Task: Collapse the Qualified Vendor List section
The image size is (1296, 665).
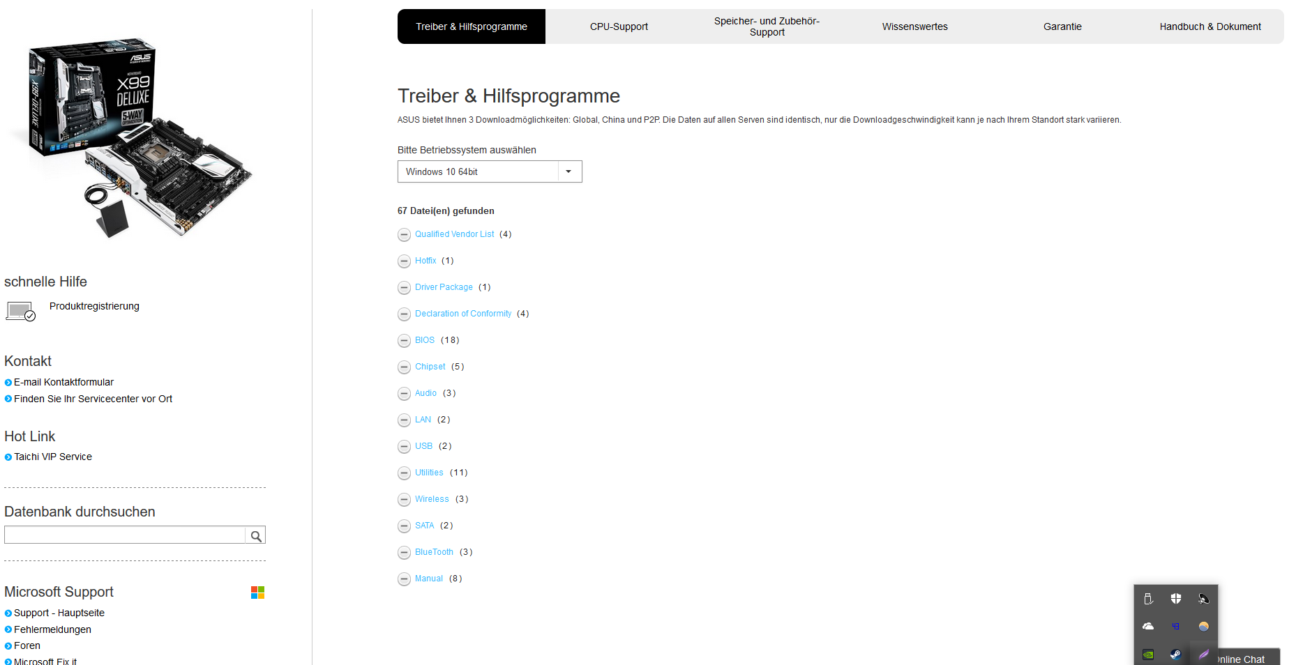Action: [x=404, y=235]
